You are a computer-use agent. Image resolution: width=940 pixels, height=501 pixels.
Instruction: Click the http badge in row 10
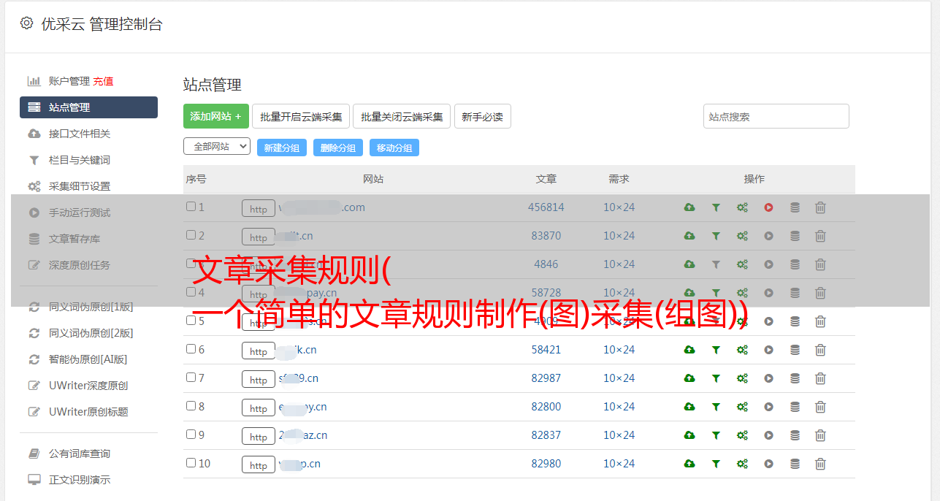(259, 464)
